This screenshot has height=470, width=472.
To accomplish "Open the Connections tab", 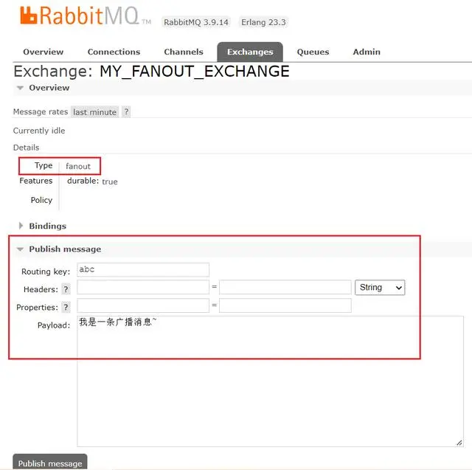I will [x=114, y=52].
